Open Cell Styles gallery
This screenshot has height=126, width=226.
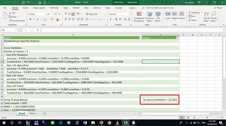coord(158,17)
